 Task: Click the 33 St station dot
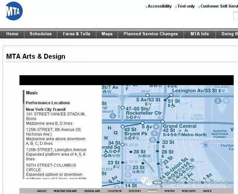pyautogui.click(x=158, y=142)
